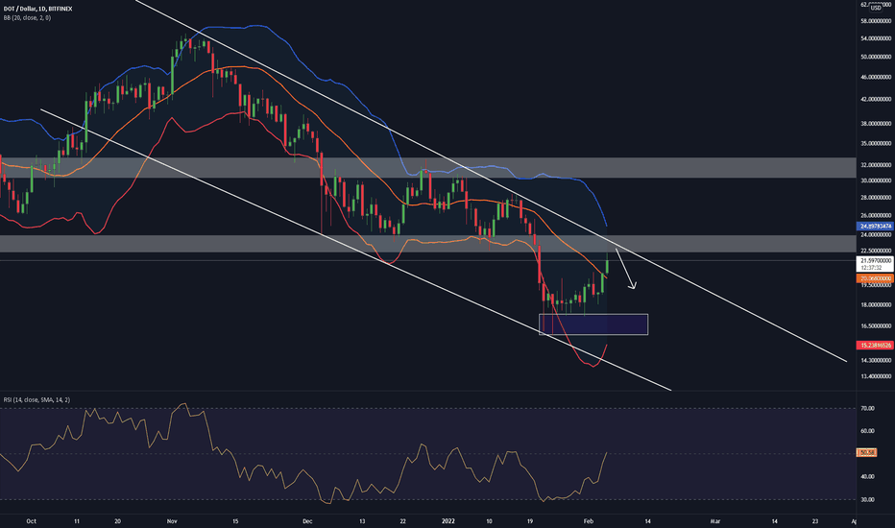The width and height of the screenshot is (895, 528).
Task: Click the 16.50000000 price axis label
Action: pyautogui.click(x=876, y=326)
